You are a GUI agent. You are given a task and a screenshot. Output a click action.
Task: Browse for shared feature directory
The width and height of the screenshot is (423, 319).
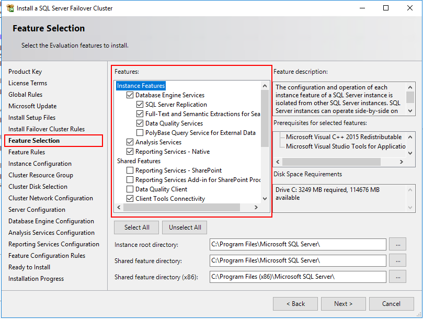pos(398,261)
